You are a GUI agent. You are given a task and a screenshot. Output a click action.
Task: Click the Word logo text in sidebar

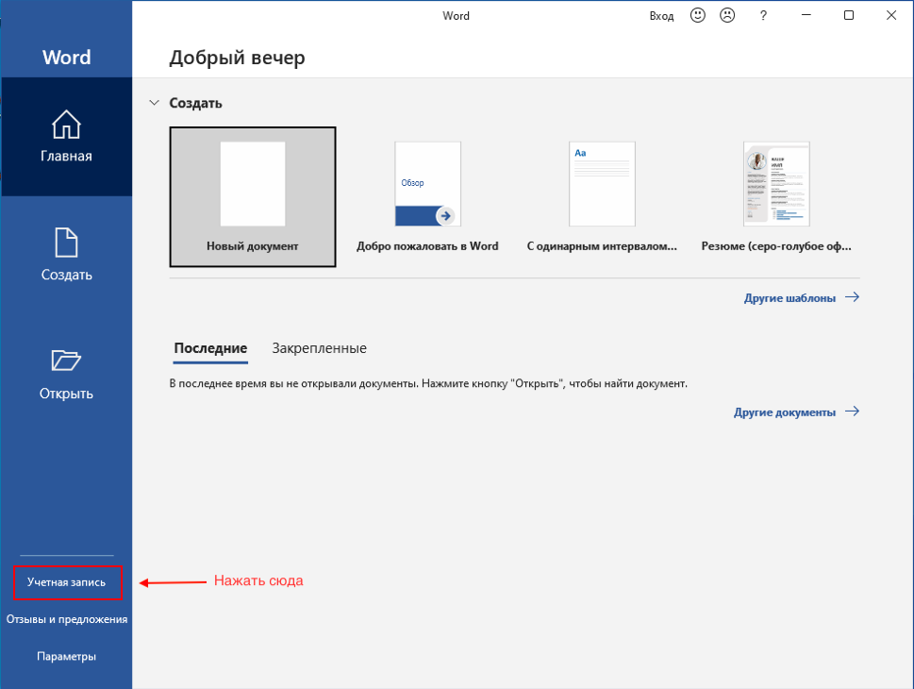[x=66, y=58]
